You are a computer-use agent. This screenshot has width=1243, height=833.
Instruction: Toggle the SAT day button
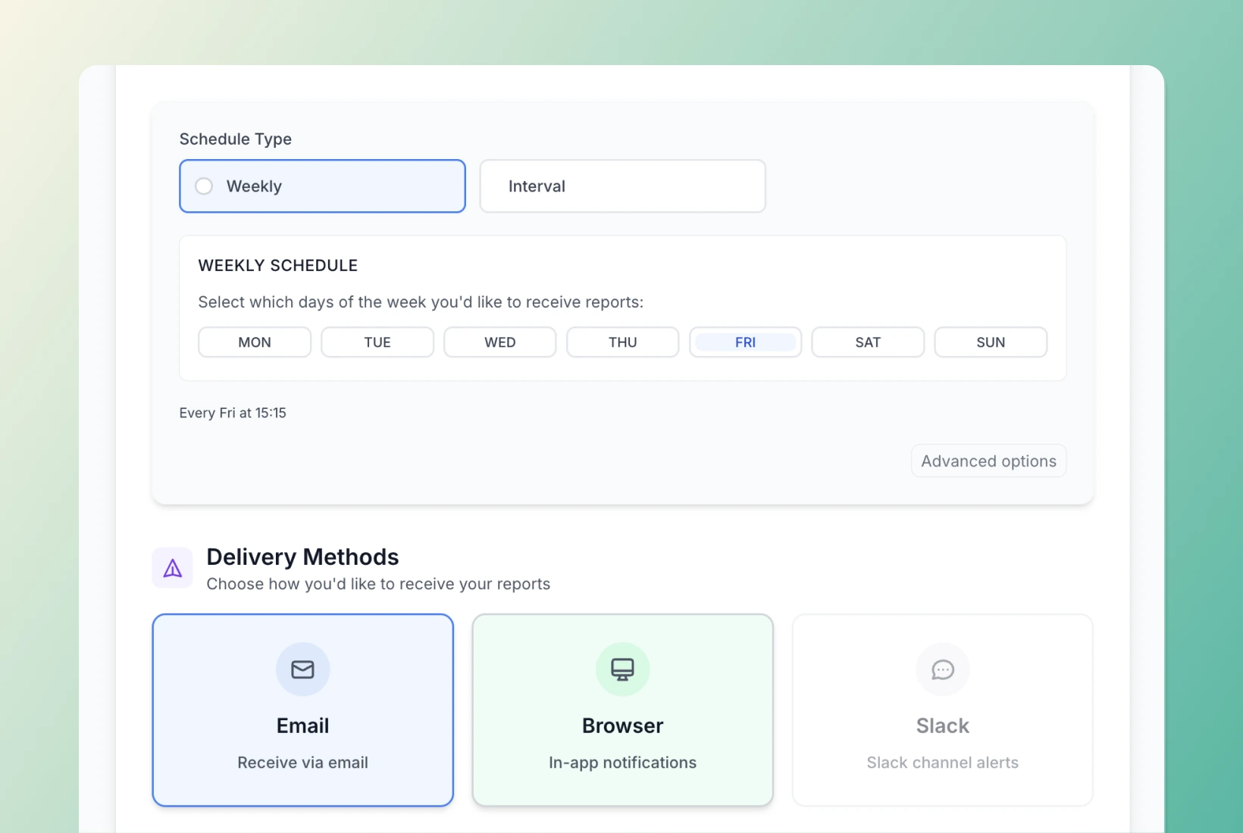(868, 342)
